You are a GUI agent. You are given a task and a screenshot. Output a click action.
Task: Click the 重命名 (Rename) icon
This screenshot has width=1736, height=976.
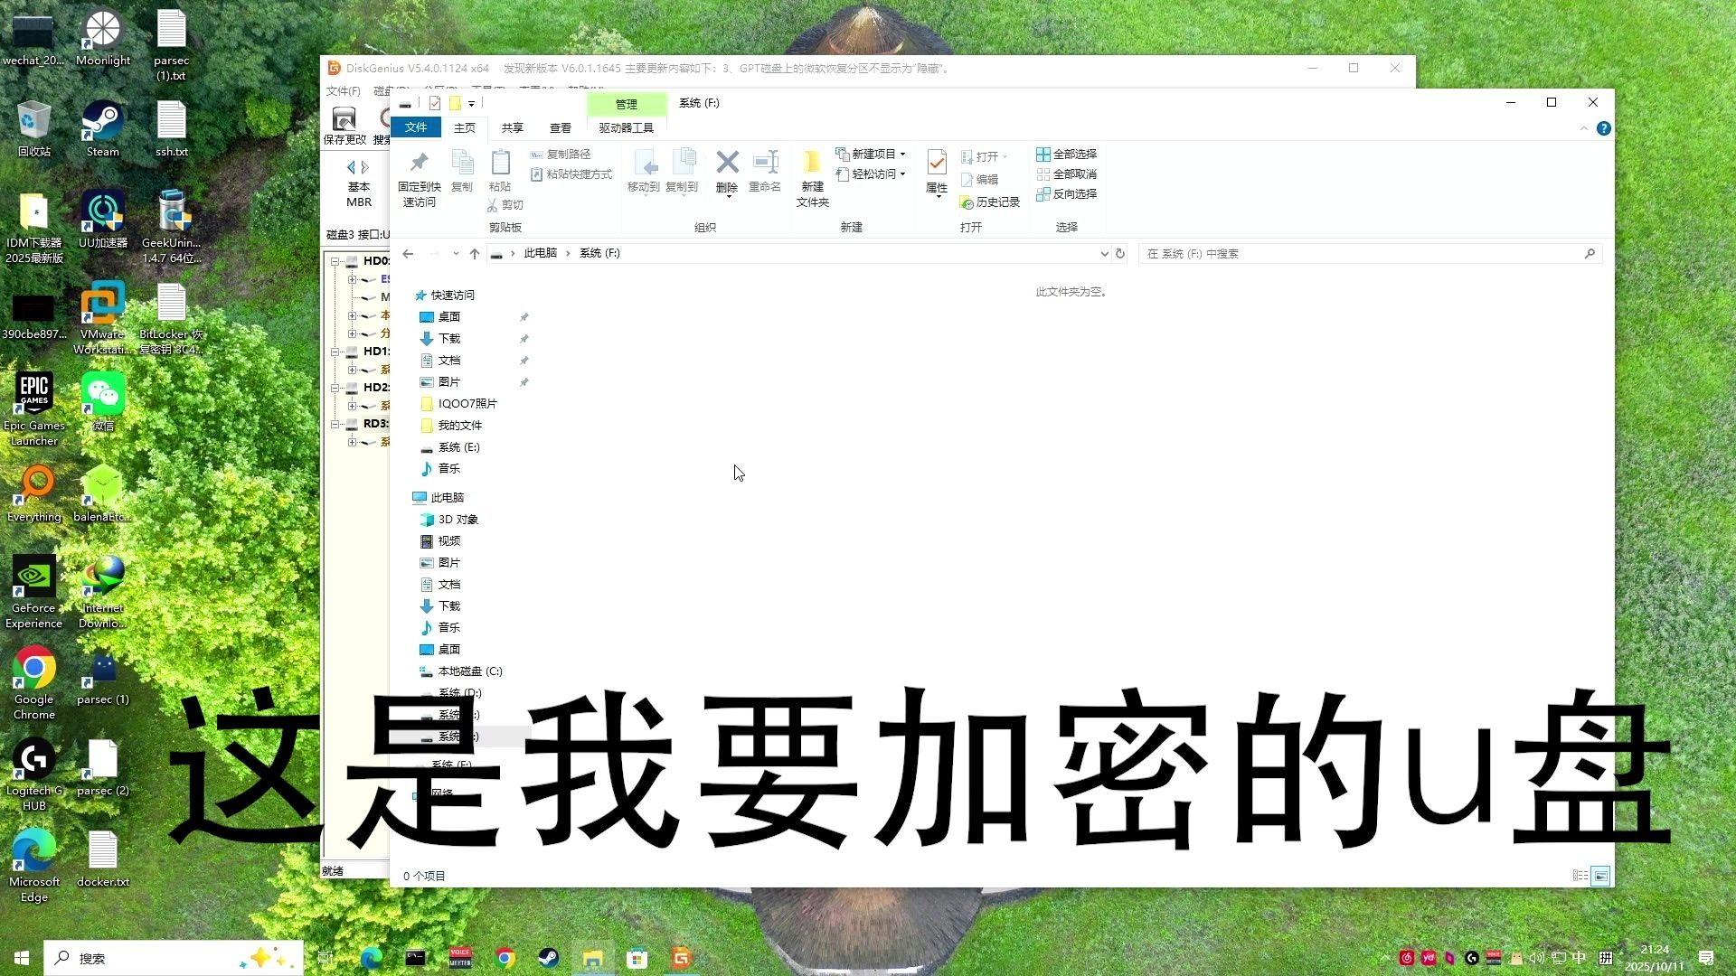tap(765, 172)
